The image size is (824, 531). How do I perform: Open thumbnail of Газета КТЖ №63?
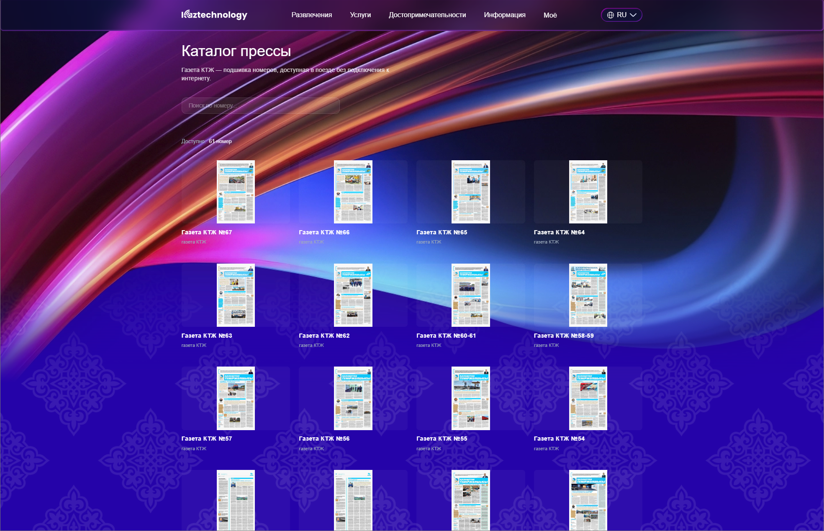pos(236,295)
